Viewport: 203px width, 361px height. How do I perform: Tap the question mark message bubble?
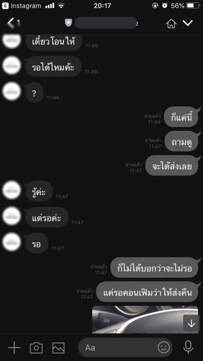click(x=34, y=92)
